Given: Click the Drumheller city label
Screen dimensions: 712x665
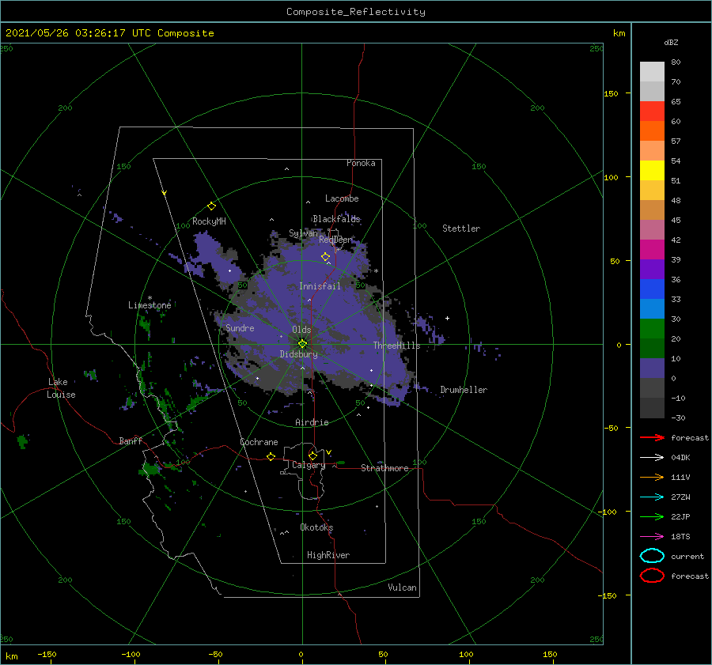Looking at the screenshot, I should 464,390.
